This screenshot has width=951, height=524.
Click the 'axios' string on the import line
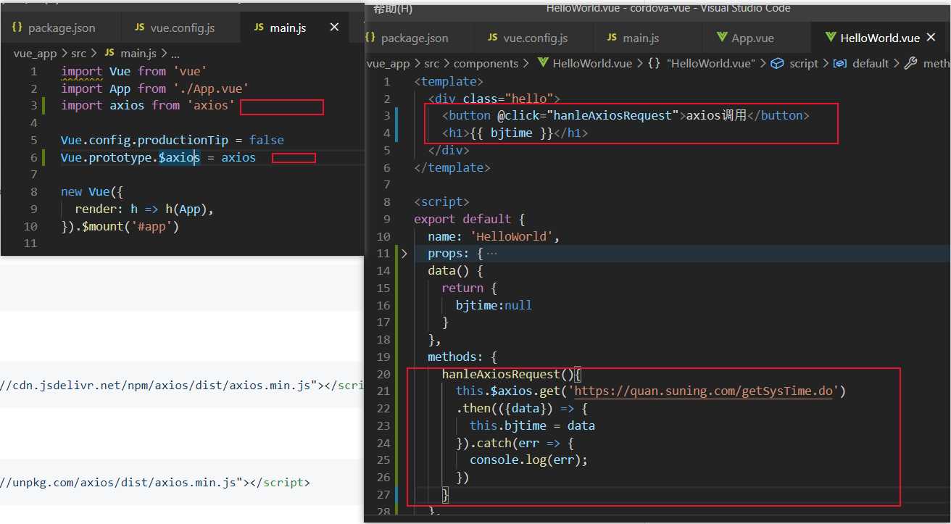point(212,106)
